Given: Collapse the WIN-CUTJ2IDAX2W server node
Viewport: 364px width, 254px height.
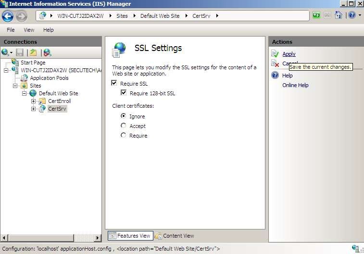Looking at the screenshot, I should pyautogui.click(x=6, y=70).
